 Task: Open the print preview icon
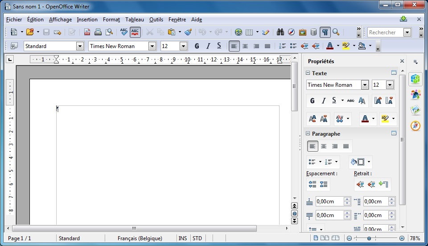click(x=110, y=32)
